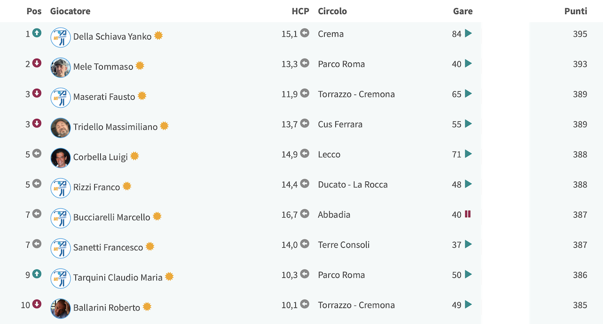
Task: Click the HCP arrow icon beside 15,1
Action: [305, 33]
